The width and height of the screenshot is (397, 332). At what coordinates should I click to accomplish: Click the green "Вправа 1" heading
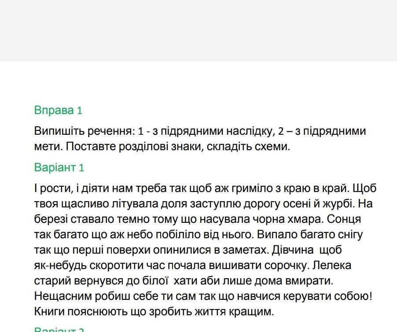58,111
